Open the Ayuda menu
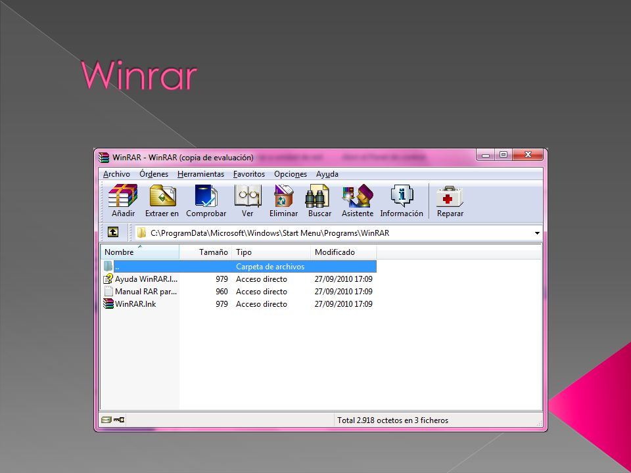This screenshot has height=473, width=631. coord(327,174)
